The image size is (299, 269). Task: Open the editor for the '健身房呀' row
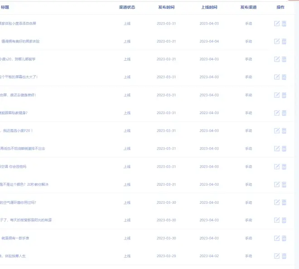point(277,95)
